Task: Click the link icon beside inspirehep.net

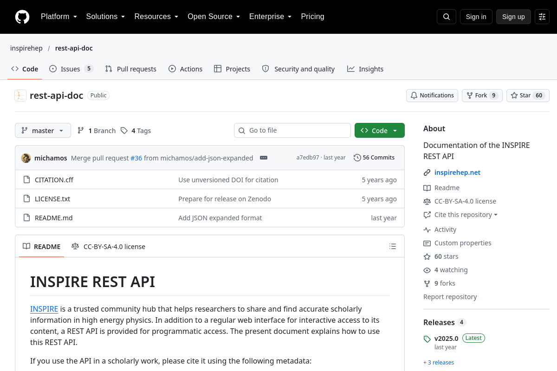Action: point(427,173)
